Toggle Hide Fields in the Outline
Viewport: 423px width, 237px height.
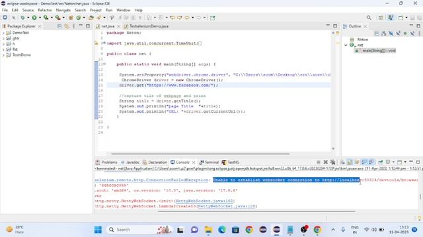pos(391,34)
